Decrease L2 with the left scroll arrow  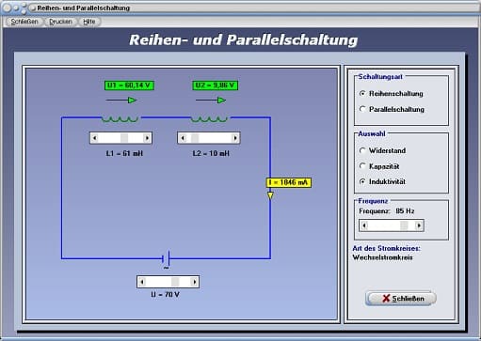(x=183, y=138)
